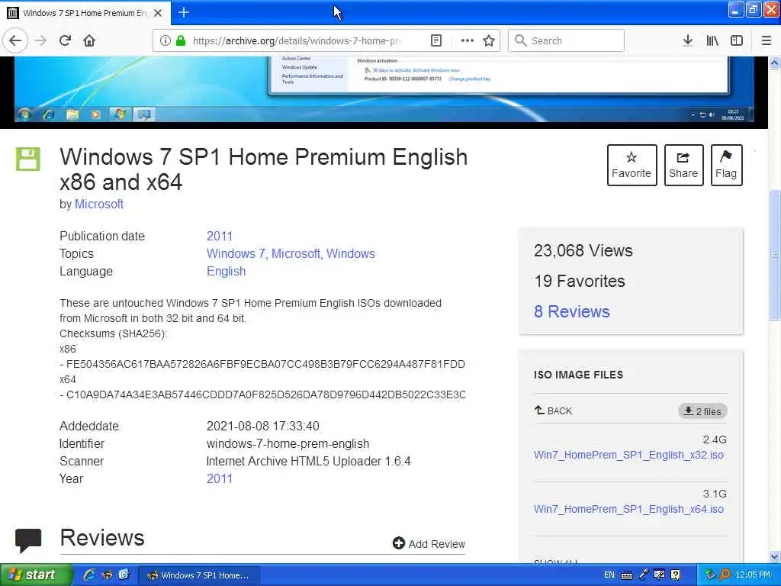Select the Windows 7 SP1 Home Premium tab
This screenshot has height=586, width=781.
(85, 13)
